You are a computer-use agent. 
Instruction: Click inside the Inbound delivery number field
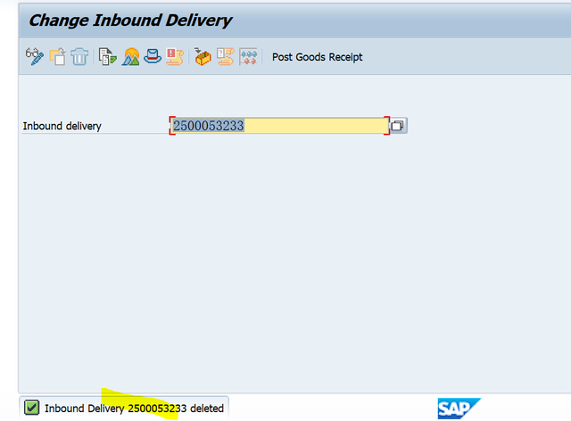click(279, 126)
